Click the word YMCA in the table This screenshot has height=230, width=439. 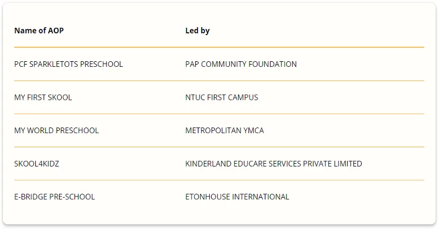(254, 130)
